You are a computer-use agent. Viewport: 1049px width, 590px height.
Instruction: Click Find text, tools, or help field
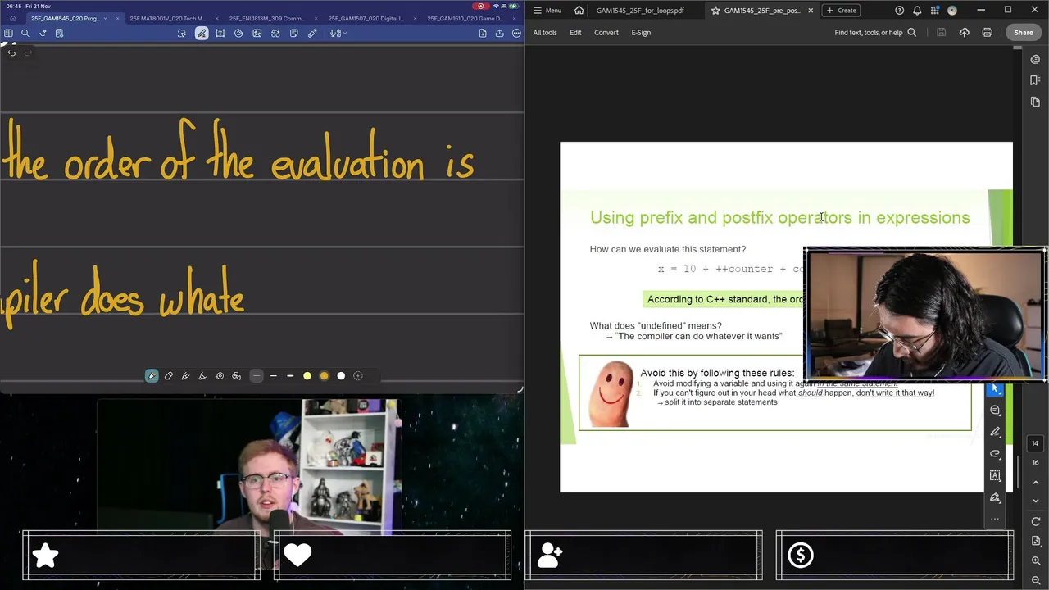[875, 33]
